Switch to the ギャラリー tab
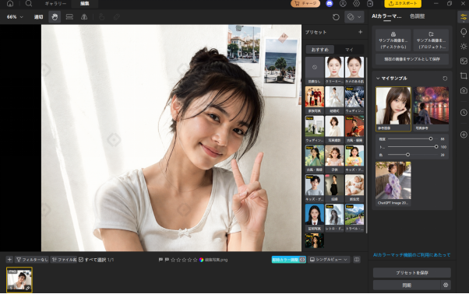This screenshot has height=294, width=469. click(55, 4)
